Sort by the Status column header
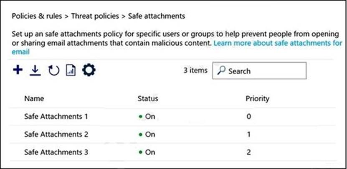Screen dimensions: 347x169 [x=148, y=99]
